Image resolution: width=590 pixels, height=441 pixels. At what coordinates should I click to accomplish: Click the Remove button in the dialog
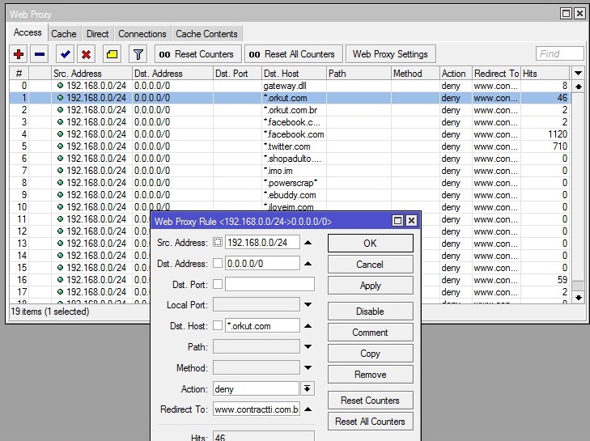point(370,375)
